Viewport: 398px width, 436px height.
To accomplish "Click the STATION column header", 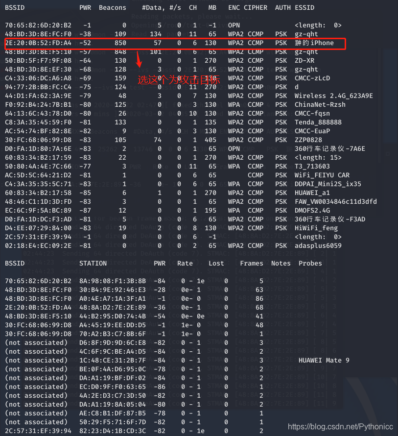I will tap(93, 264).
